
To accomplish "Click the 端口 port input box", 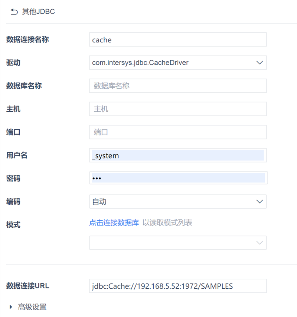I will pos(178,132).
